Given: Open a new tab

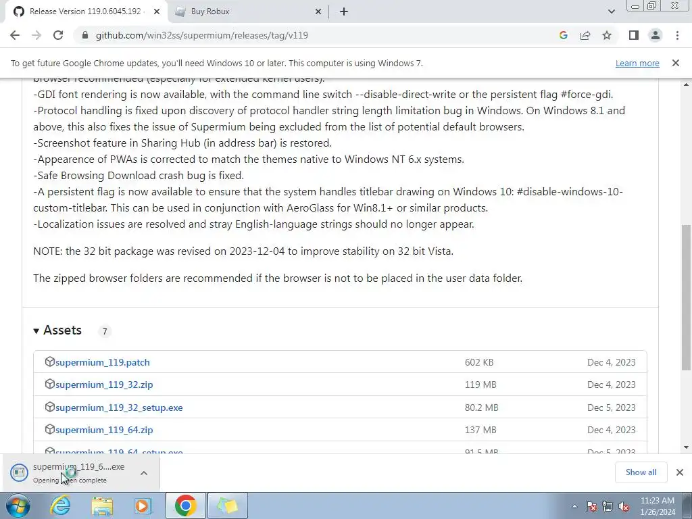Looking at the screenshot, I should click(x=344, y=12).
